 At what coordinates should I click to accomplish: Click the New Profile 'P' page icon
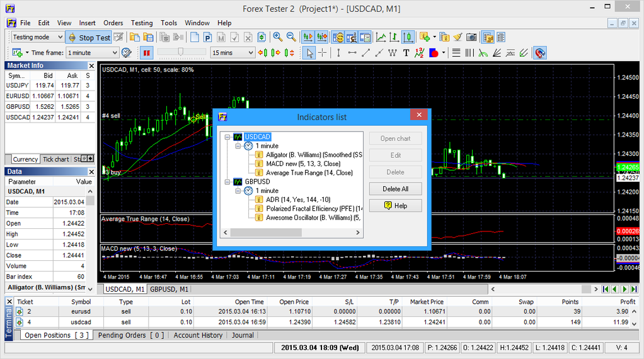207,38
